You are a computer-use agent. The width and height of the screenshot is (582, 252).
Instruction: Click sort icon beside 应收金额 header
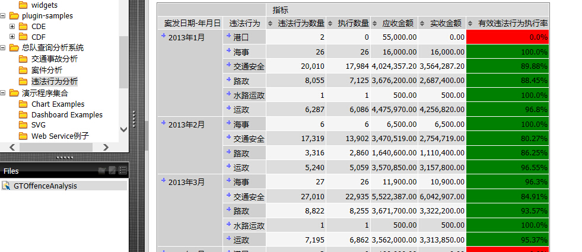pyautogui.click(x=375, y=23)
